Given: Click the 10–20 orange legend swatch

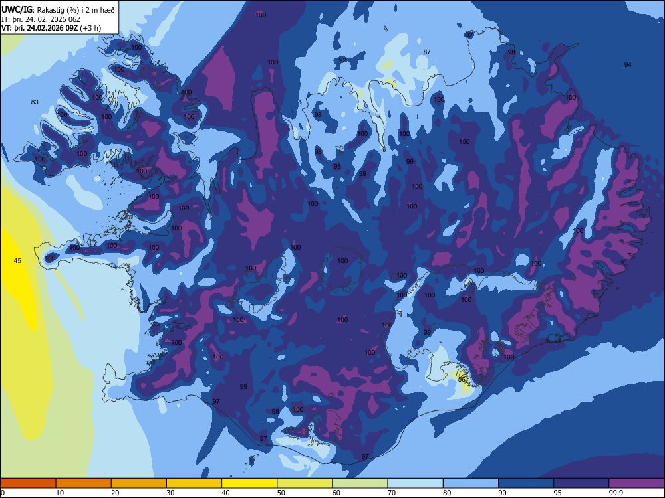Looking at the screenshot, I should pyautogui.click(x=84, y=483).
